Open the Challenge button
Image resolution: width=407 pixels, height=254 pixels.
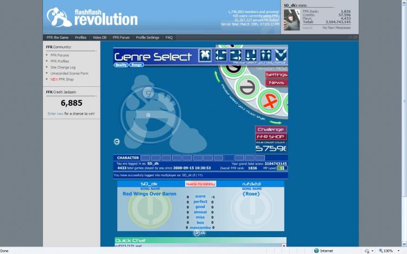pos(271,129)
